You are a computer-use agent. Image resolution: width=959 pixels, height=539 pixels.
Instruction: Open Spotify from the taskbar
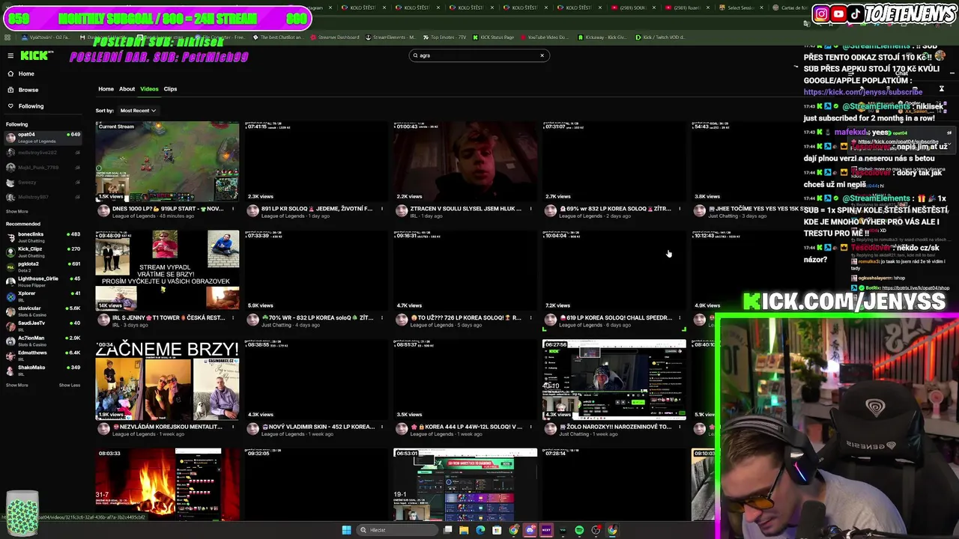pyautogui.click(x=579, y=530)
